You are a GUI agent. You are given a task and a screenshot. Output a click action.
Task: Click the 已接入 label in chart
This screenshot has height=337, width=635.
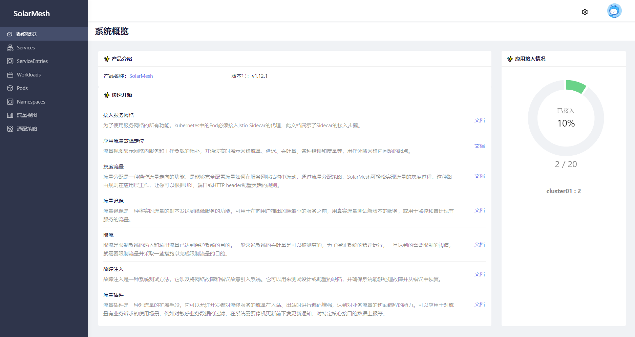566,111
